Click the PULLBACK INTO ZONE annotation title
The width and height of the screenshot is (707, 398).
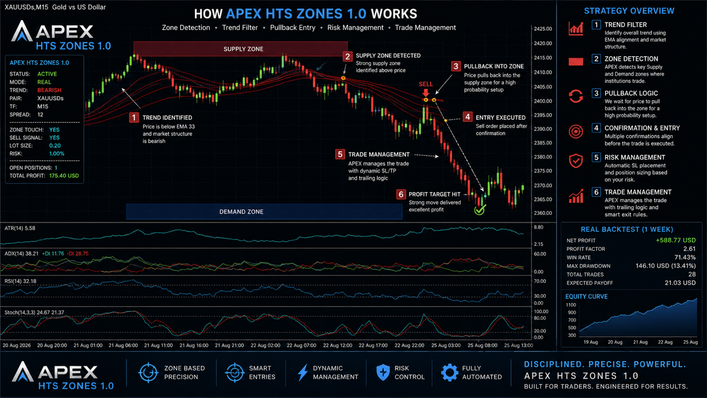(x=494, y=66)
